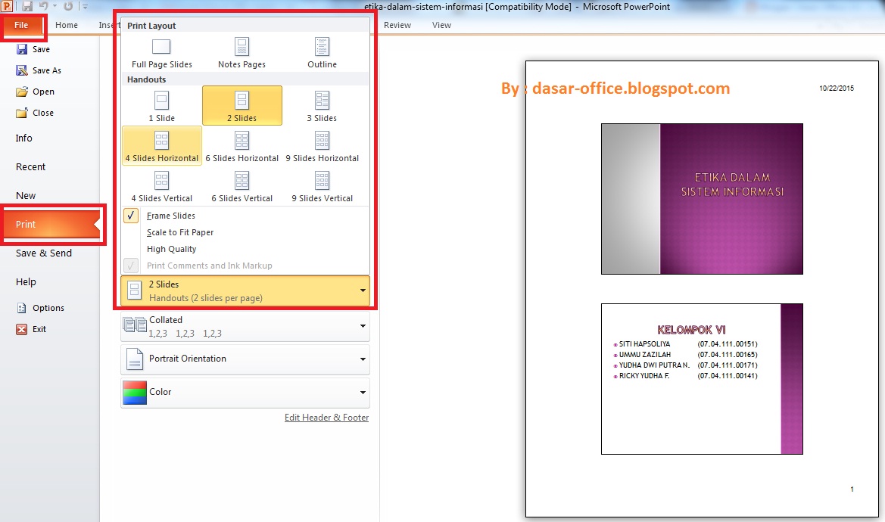
Task: Open the Portrait Orientation dropdown
Action: (x=245, y=359)
